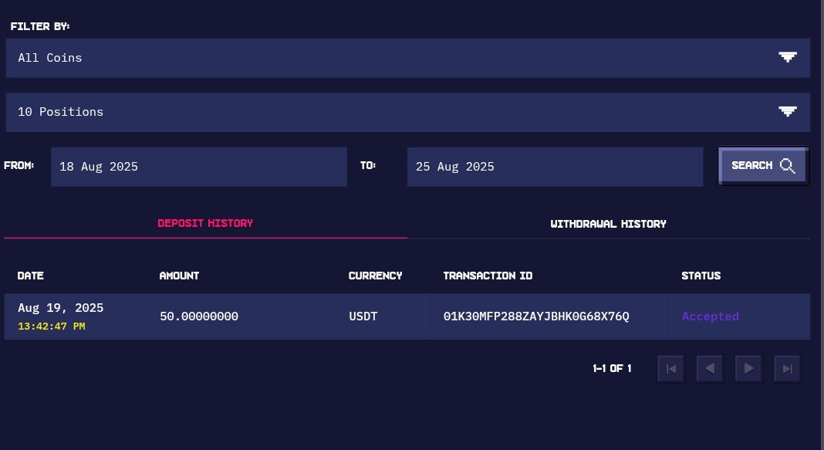This screenshot has width=824, height=450.
Task: Click the Date column header
Action: click(x=31, y=276)
